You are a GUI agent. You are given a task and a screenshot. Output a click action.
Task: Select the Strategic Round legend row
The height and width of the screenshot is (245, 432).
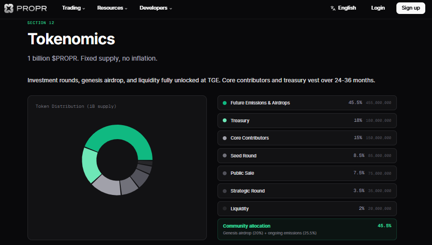point(307,191)
